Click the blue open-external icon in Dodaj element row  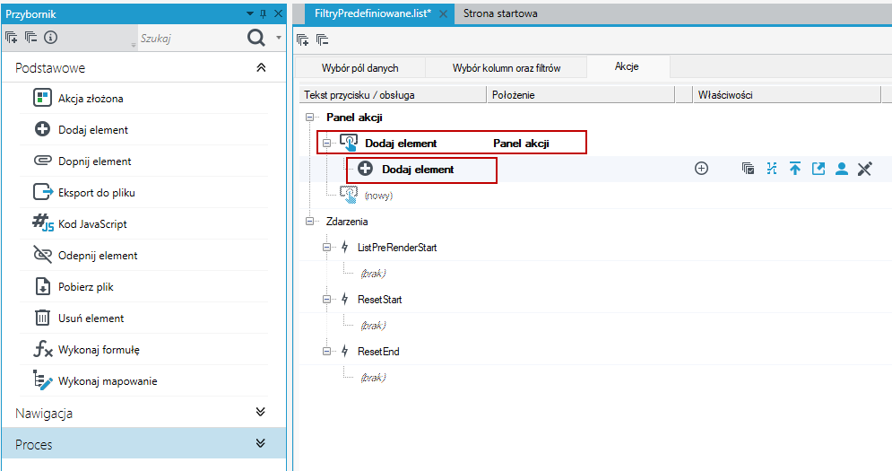pos(818,168)
